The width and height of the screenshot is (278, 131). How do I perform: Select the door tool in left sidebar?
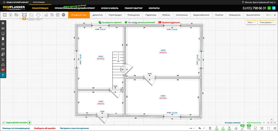3,39
